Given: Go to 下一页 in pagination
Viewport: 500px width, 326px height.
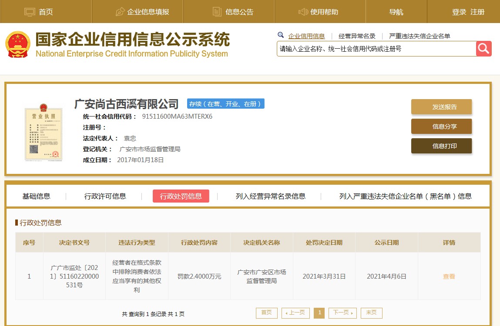Looking at the screenshot, I should tap(342, 313).
